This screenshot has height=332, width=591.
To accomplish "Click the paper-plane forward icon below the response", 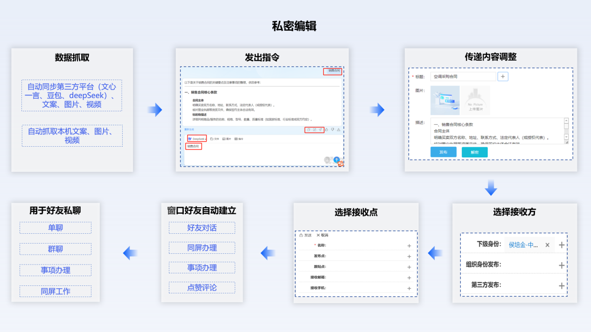I will tap(320, 129).
